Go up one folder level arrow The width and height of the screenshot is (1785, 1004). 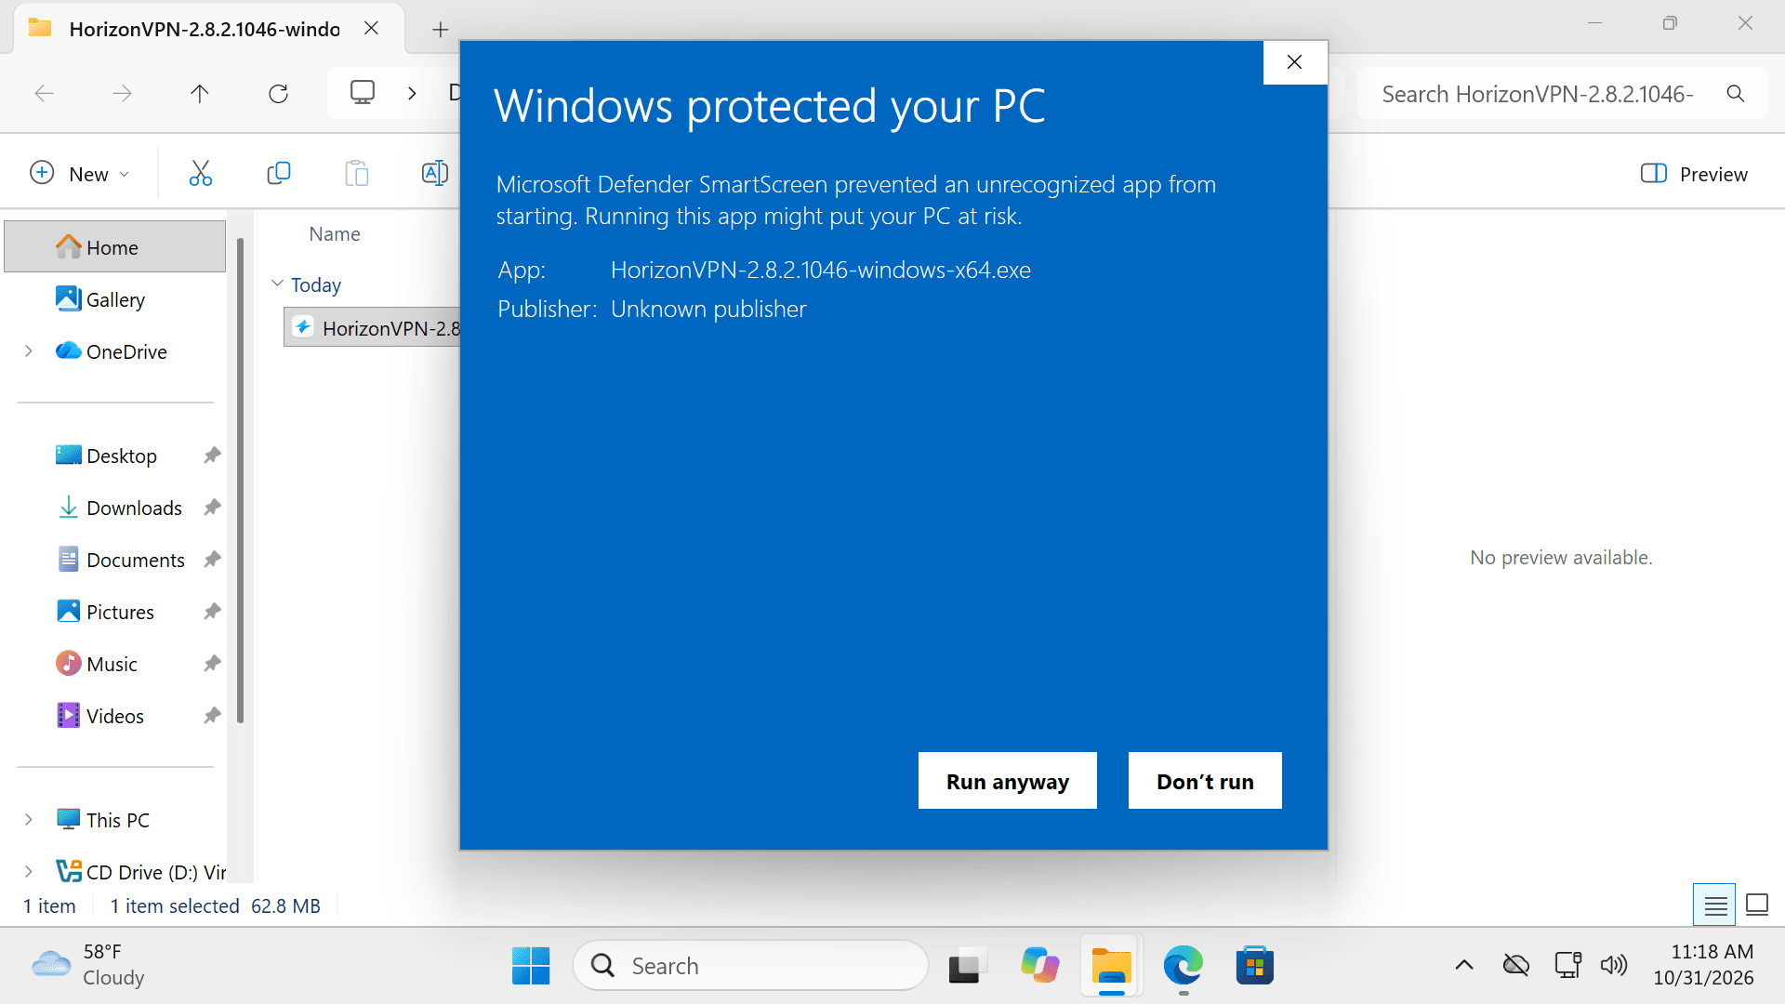coord(200,93)
